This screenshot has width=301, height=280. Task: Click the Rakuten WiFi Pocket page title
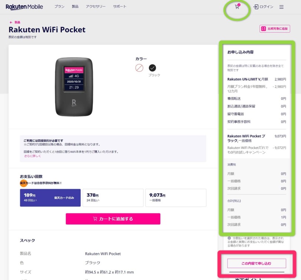click(47, 30)
